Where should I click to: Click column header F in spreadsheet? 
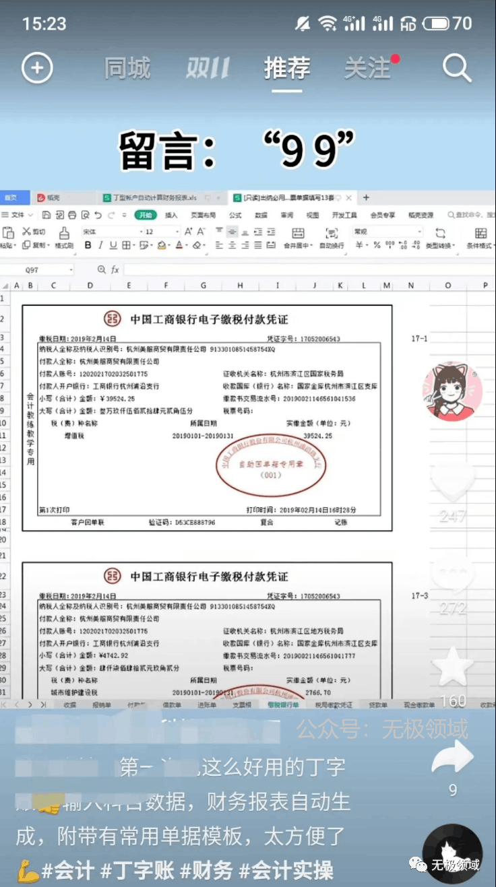tap(165, 286)
